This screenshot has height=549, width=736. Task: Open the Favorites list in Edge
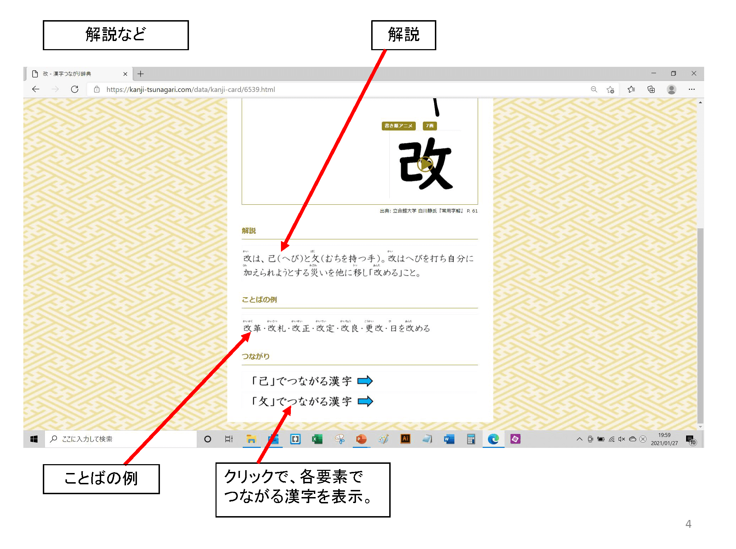coord(631,89)
